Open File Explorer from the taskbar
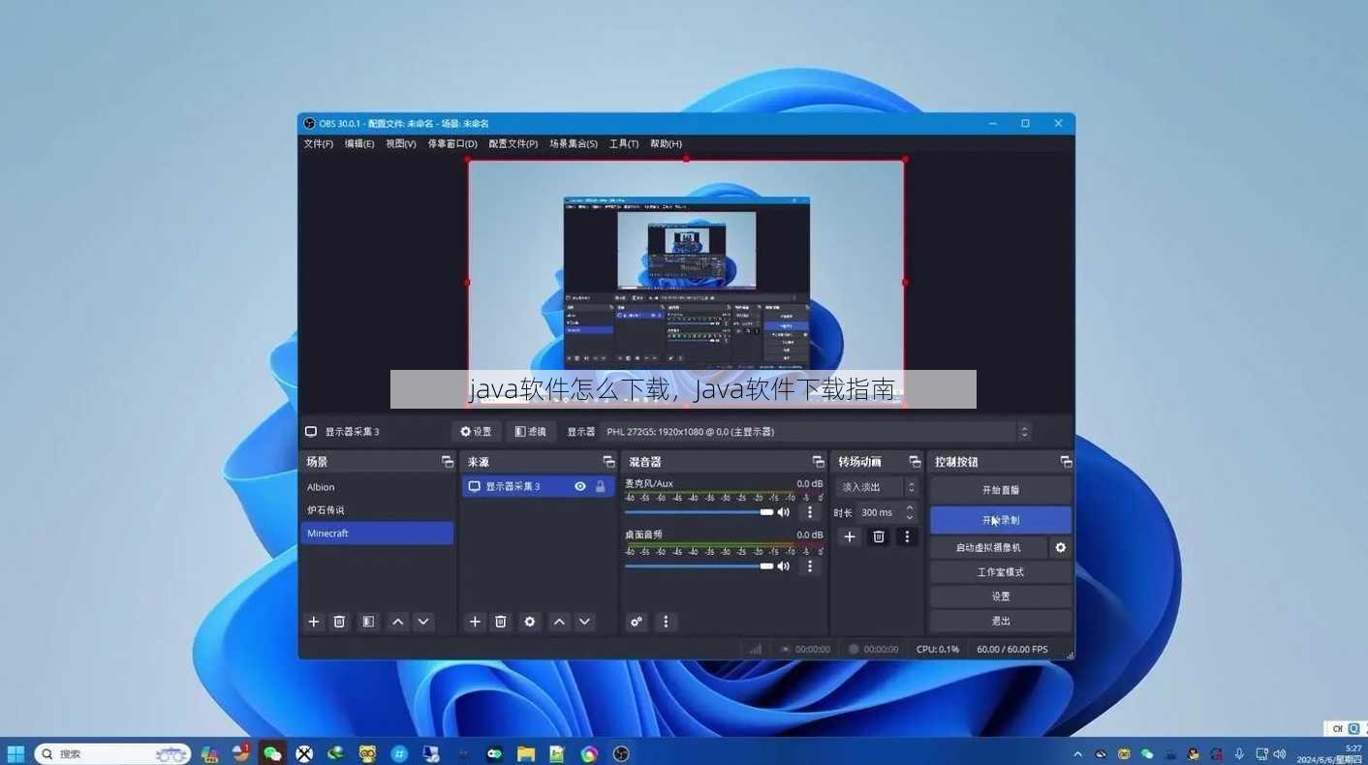Screen dimensions: 1368x765 point(525,753)
